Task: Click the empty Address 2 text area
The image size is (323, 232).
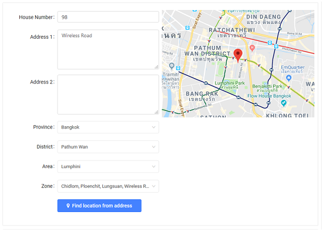Action: pyautogui.click(x=108, y=95)
